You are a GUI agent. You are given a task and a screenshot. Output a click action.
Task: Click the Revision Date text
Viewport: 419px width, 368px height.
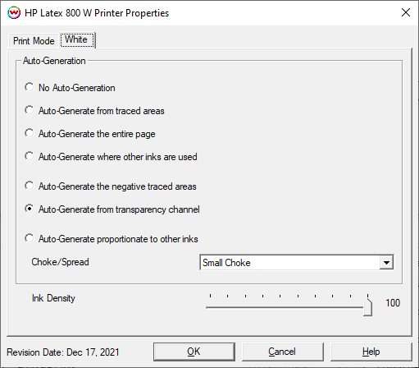(63, 352)
